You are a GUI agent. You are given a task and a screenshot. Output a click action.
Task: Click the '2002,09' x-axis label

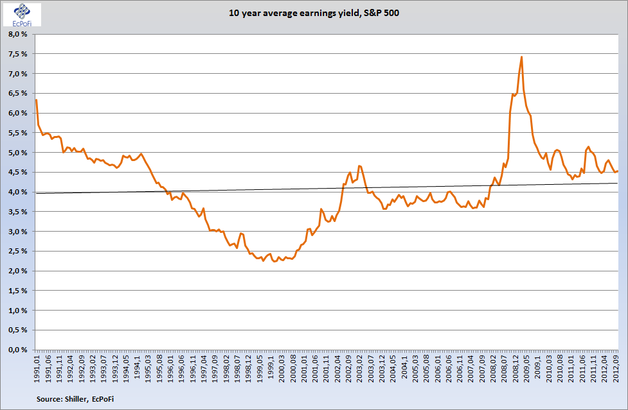pos(349,368)
